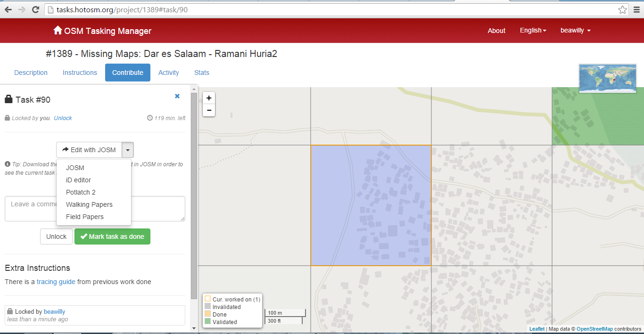Zoom in on the map with plus button
This screenshot has width=644, height=334.
[x=209, y=98]
